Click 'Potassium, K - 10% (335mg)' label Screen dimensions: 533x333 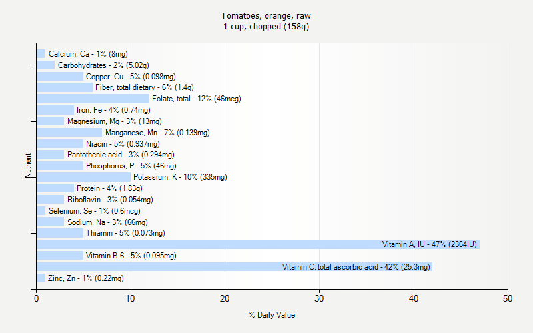(x=180, y=177)
